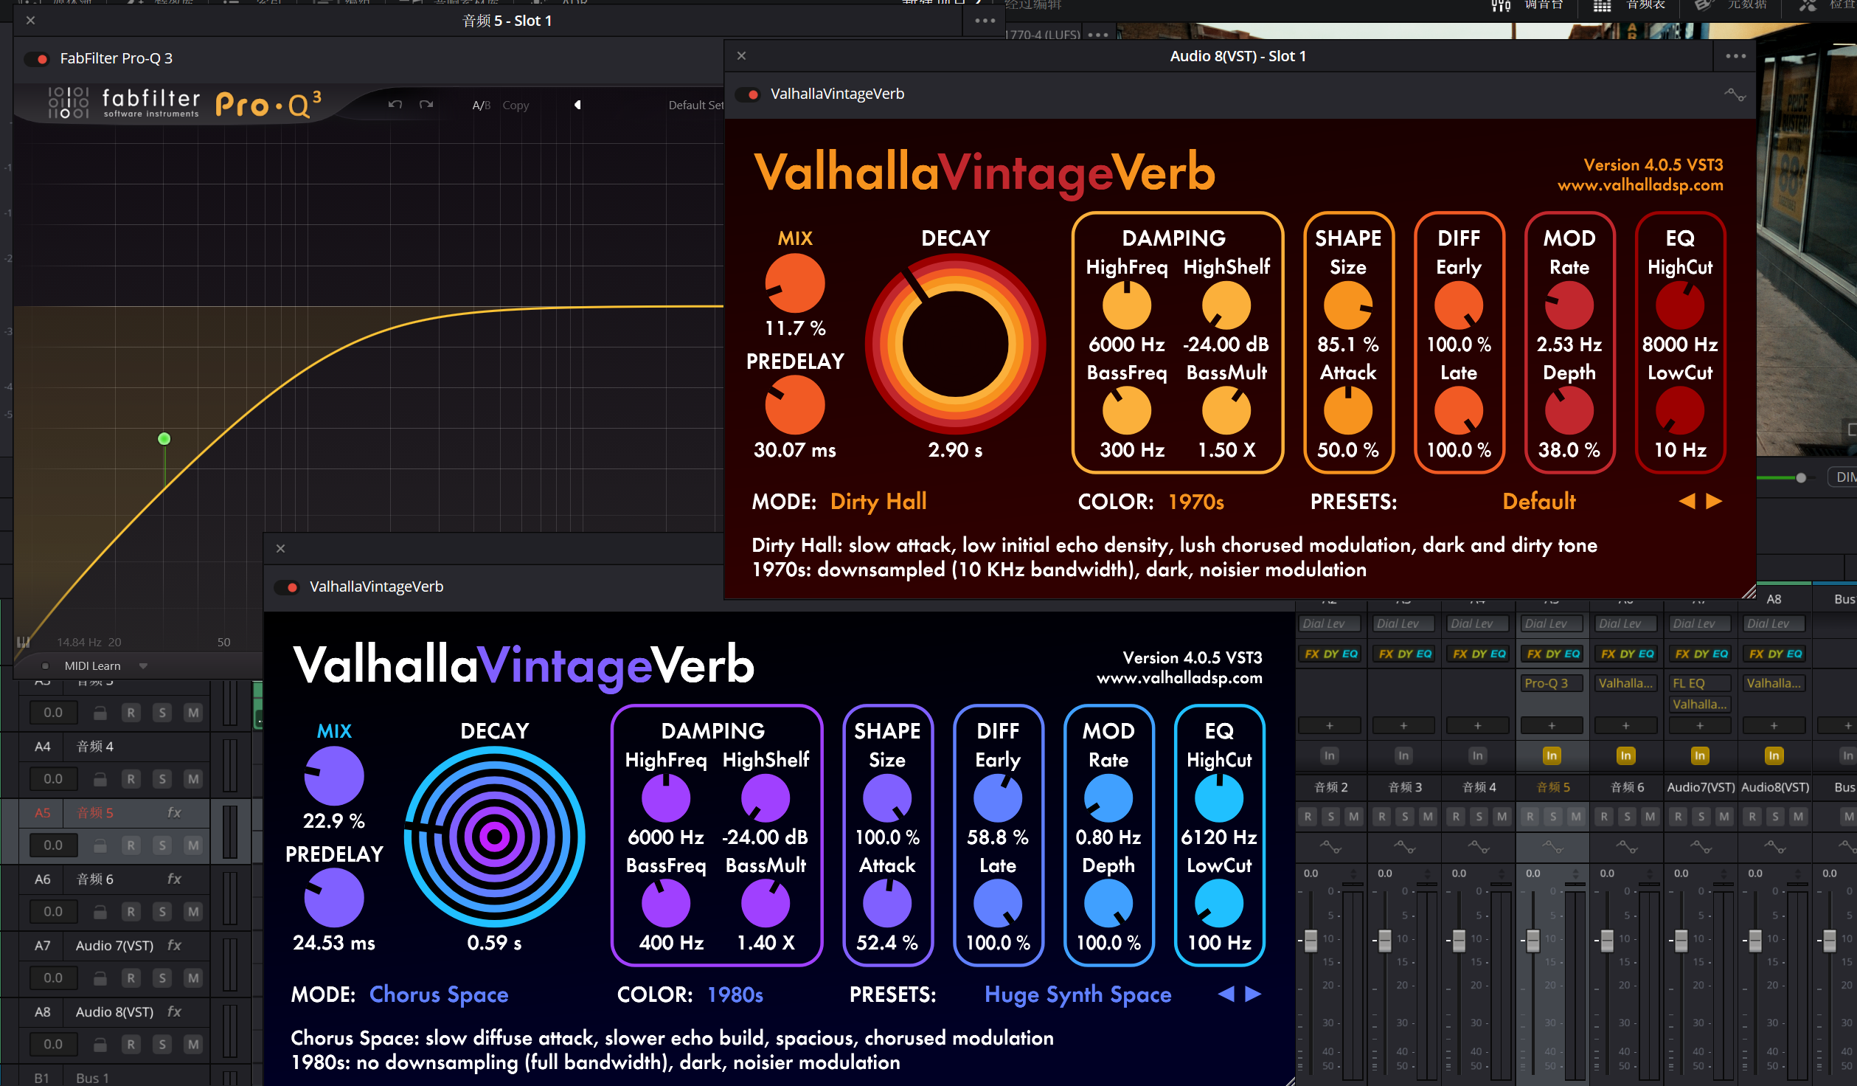The image size is (1857, 1086).
Task: Select the green EQ band node in Pro-Q 3
Action: tap(164, 439)
